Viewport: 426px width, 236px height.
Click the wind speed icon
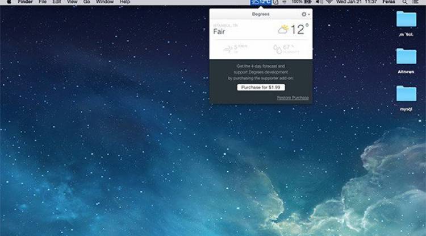(x=227, y=49)
